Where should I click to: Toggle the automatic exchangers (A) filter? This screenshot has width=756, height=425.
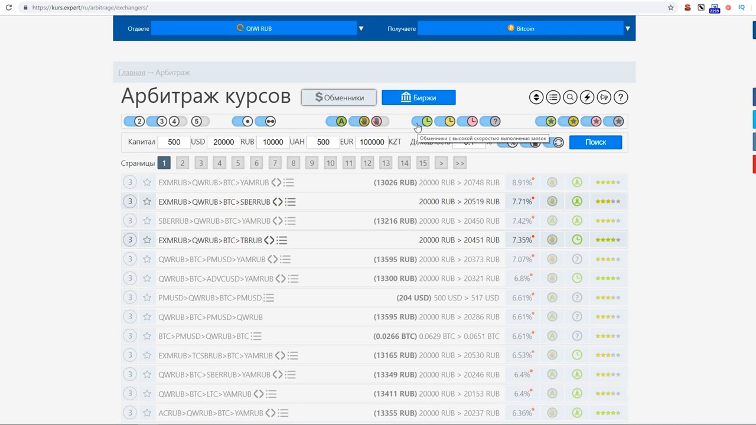tap(336, 121)
